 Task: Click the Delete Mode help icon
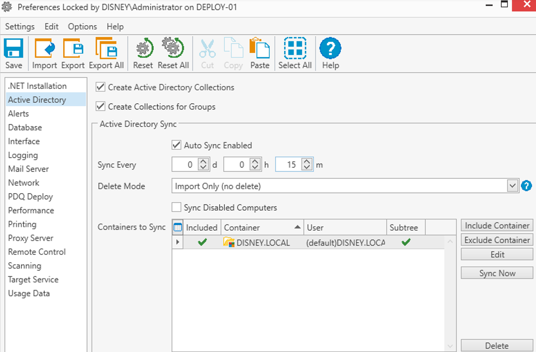pos(526,186)
